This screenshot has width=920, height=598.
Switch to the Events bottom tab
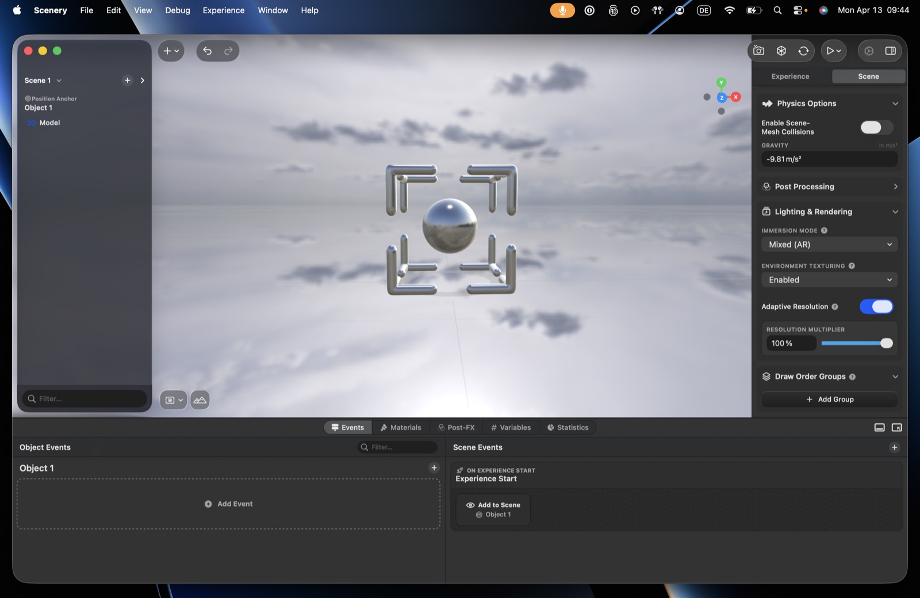(x=348, y=427)
